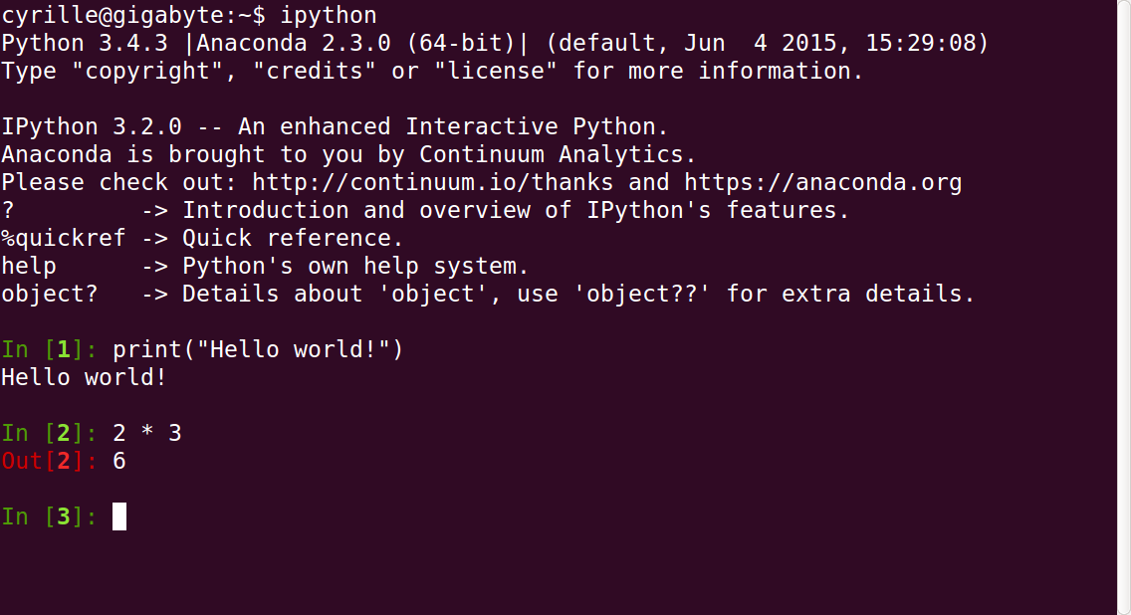This screenshot has height=615, width=1131.
Task: Click the 'Python 3.4.3 |Anaconda 2.3.0' version line
Action: (x=495, y=43)
